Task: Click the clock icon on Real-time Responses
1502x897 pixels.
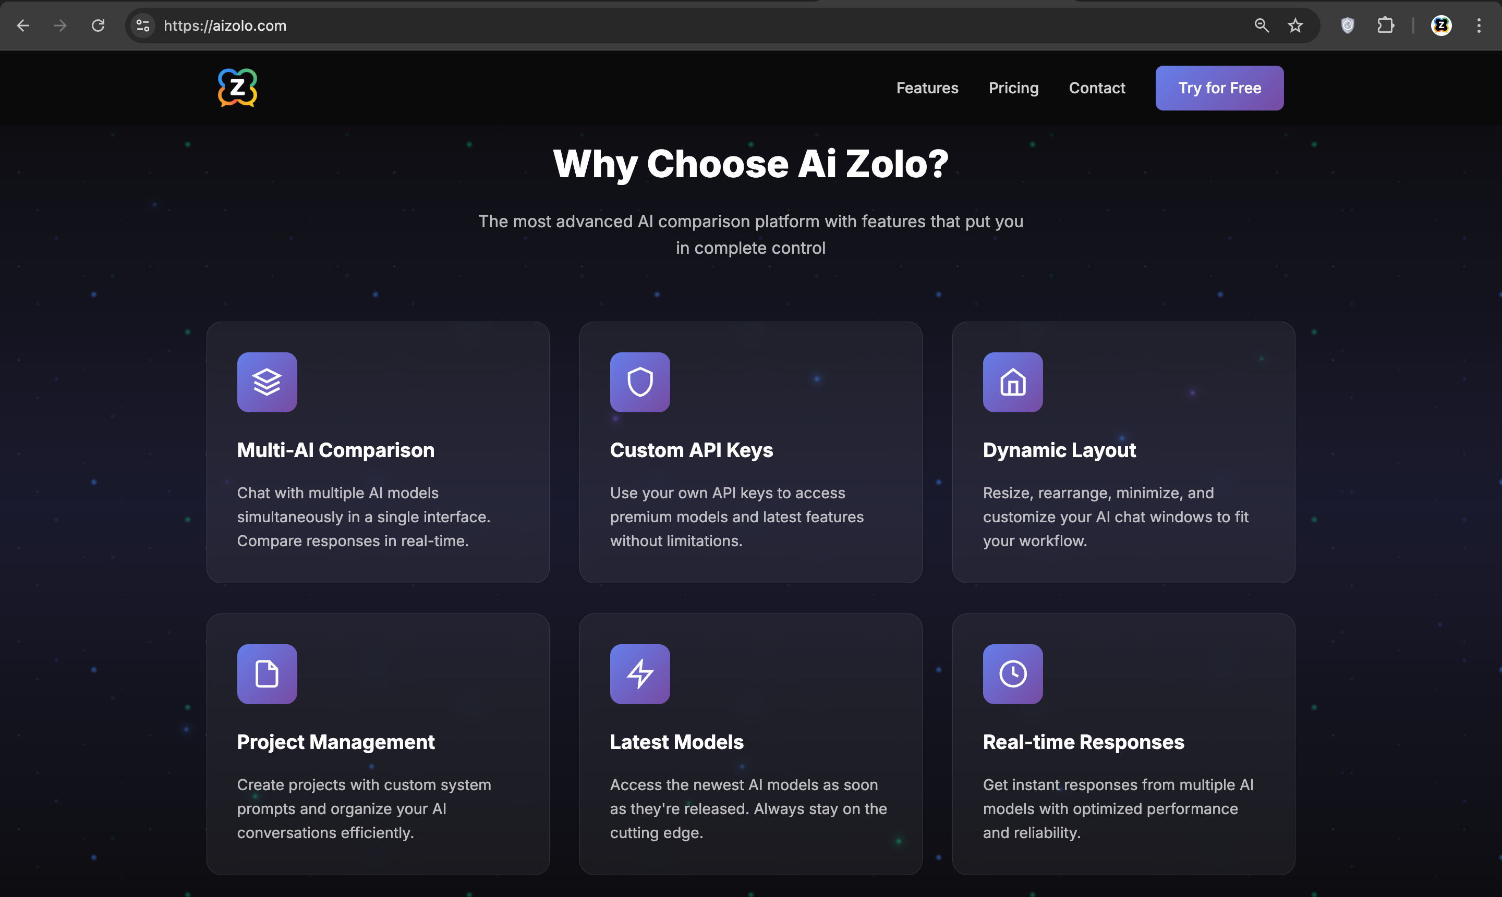Action: pyautogui.click(x=1012, y=674)
